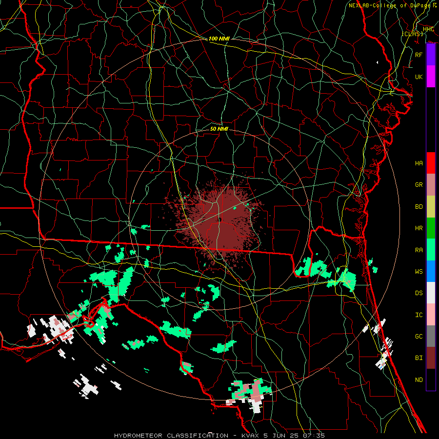This screenshot has width=439, height=439.
Task: Click the WS blue legend swatch
Action: 431,271
